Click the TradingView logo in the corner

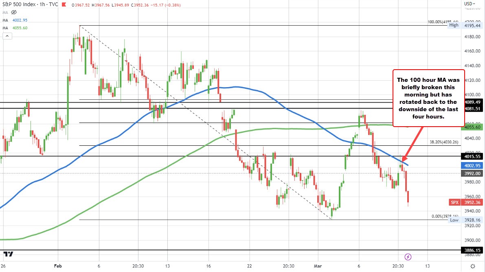[8, 254]
